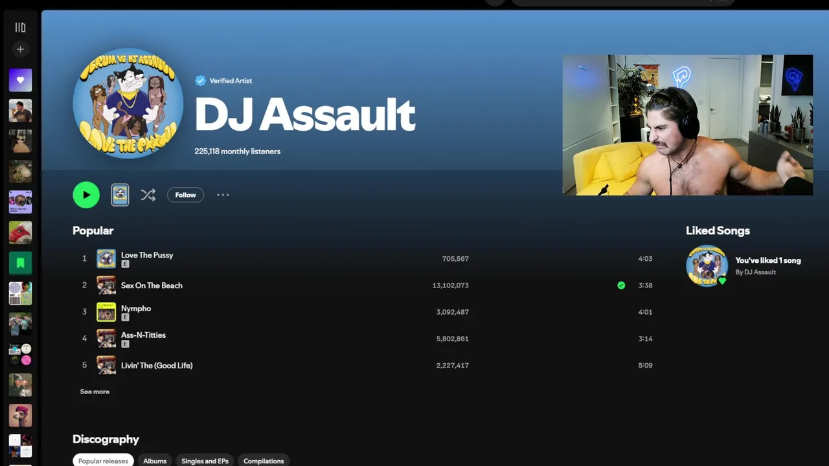Open Ass-N-Titties track title
829x466 pixels.
click(x=143, y=335)
